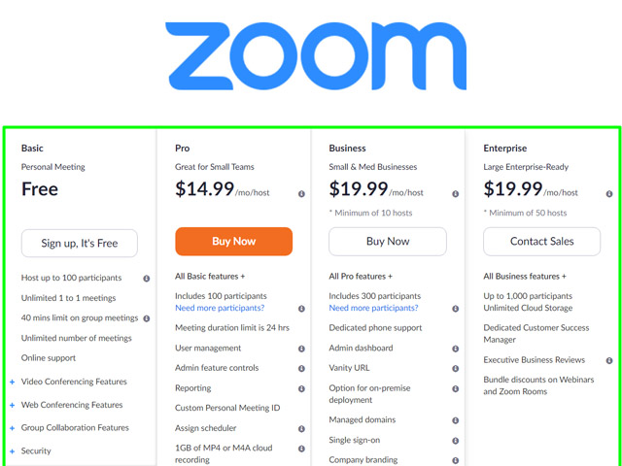Click info icon next to User management

(x=301, y=349)
